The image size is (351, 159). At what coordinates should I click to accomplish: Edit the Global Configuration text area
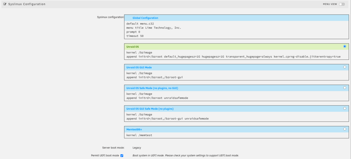point(236,30)
